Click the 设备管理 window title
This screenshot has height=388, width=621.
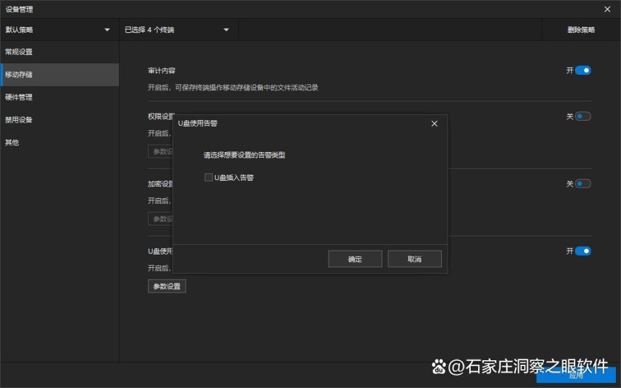pyautogui.click(x=19, y=9)
